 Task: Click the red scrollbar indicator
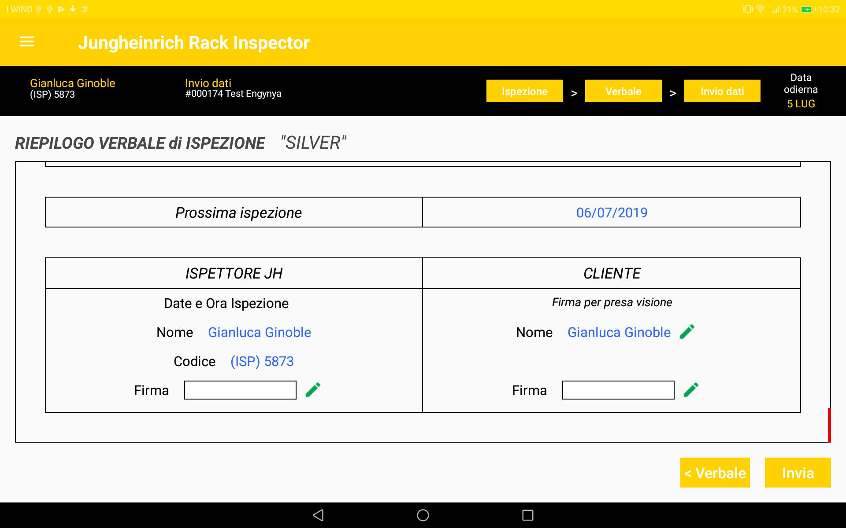[829, 425]
